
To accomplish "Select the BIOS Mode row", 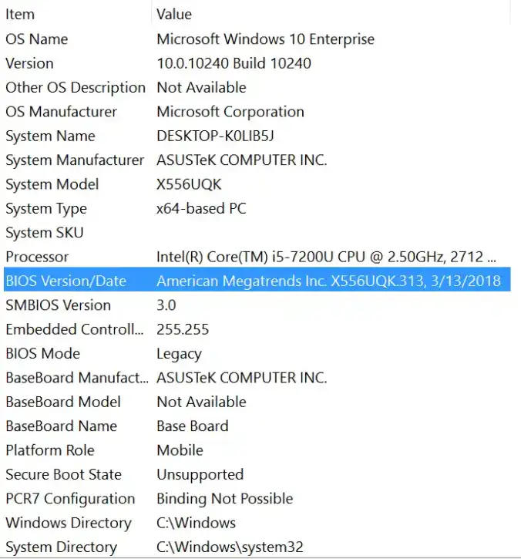I will 43,354.
